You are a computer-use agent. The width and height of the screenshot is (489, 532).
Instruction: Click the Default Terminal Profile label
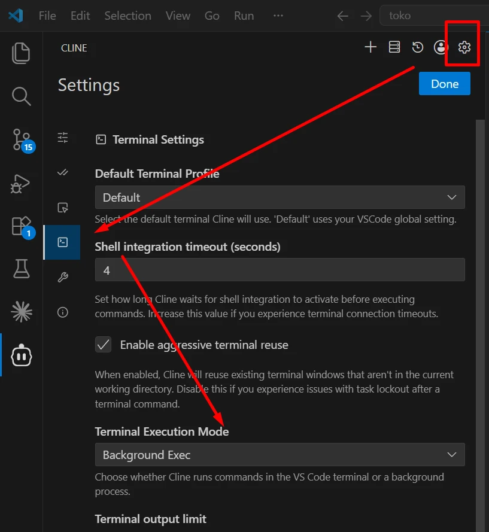click(157, 174)
